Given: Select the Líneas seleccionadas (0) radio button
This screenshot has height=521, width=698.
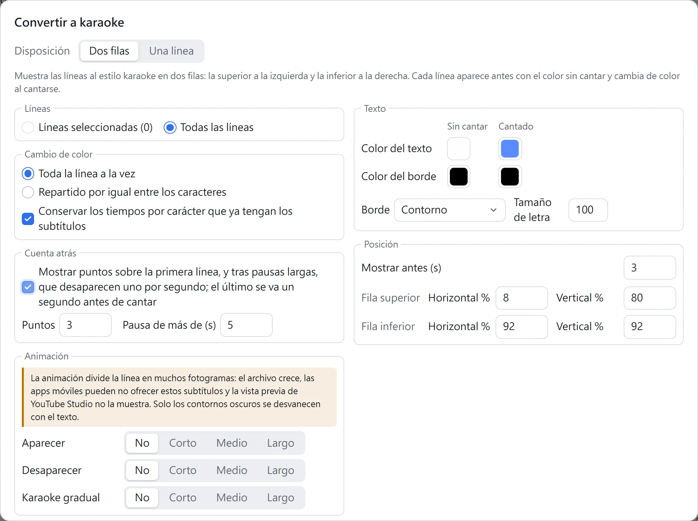Looking at the screenshot, I should pyautogui.click(x=28, y=128).
